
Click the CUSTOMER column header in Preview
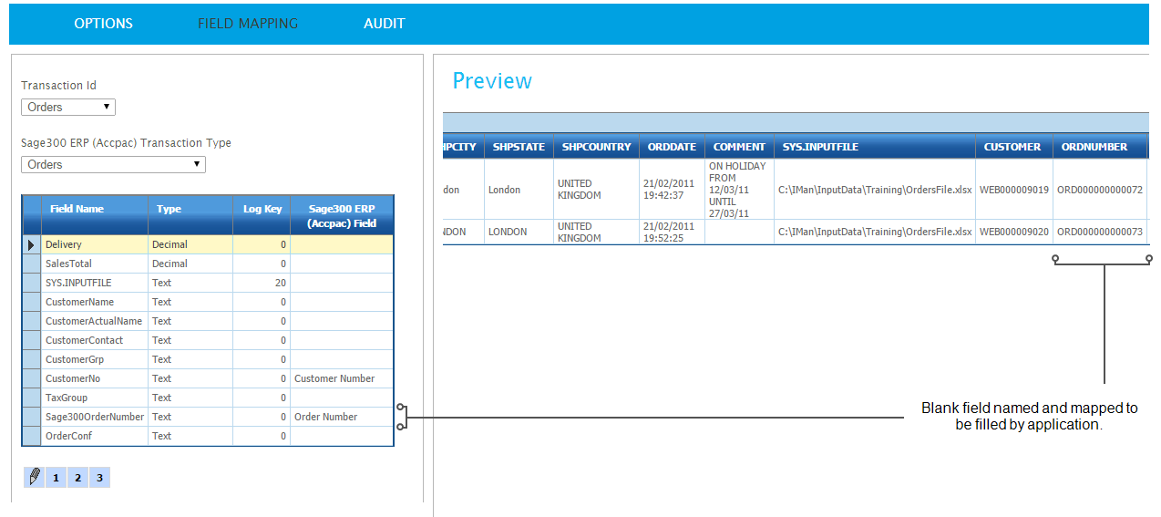pyautogui.click(x=1012, y=147)
